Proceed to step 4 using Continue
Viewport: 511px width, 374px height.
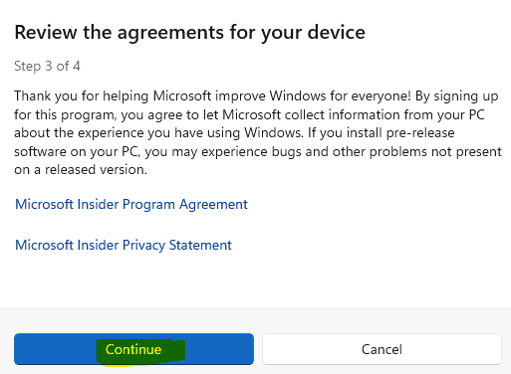[133, 349]
